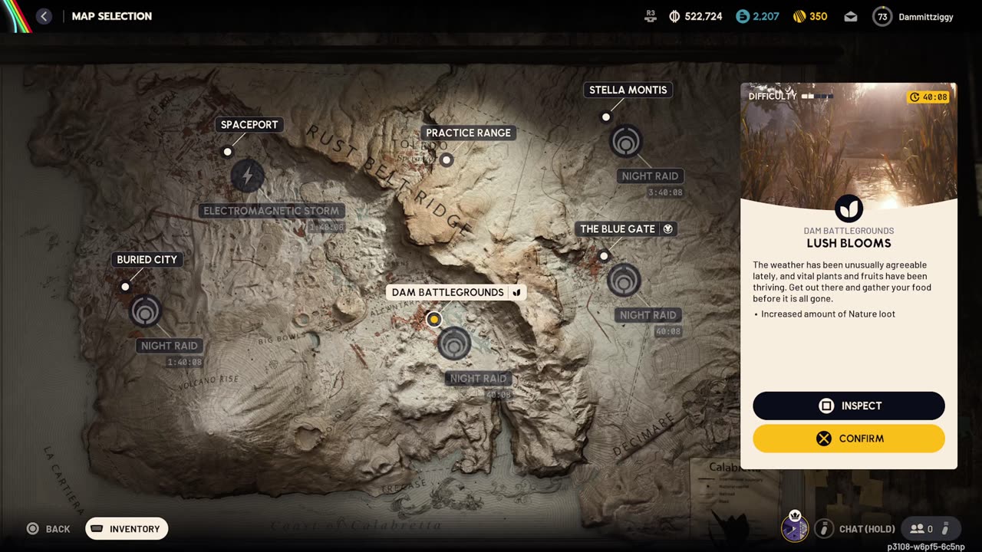The image size is (982, 552).
Task: Choose The Blue Gate Night Raid icon
Action: (624, 281)
